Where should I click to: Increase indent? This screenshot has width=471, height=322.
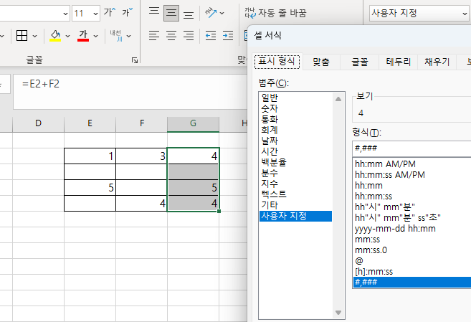pyautogui.click(x=228, y=36)
